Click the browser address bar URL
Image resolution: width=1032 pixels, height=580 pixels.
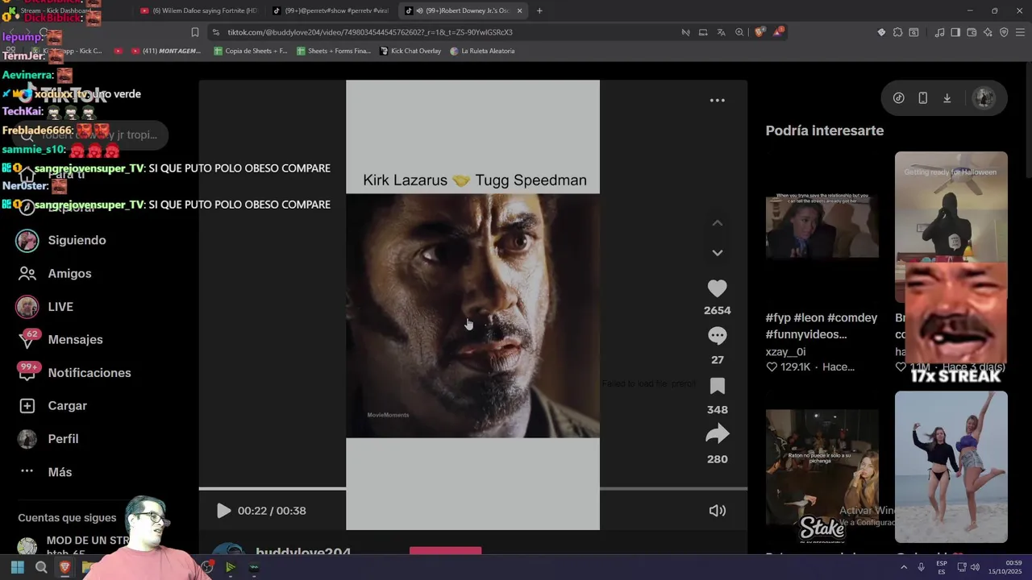[369, 32]
